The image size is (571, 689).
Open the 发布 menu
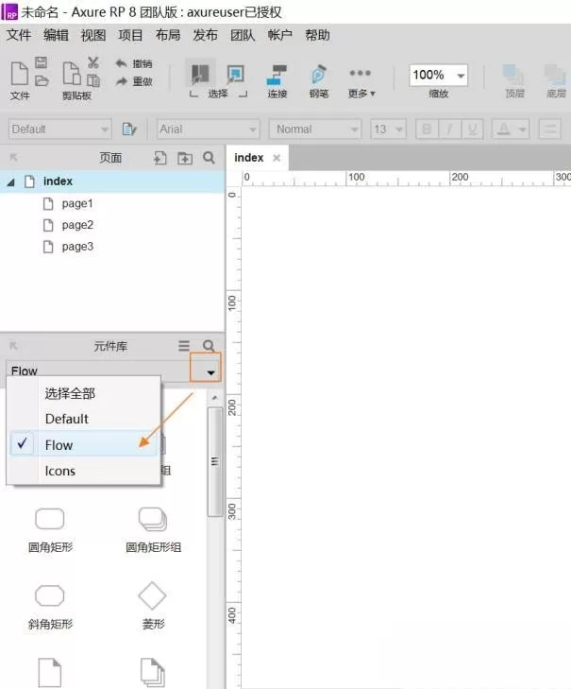click(x=206, y=35)
